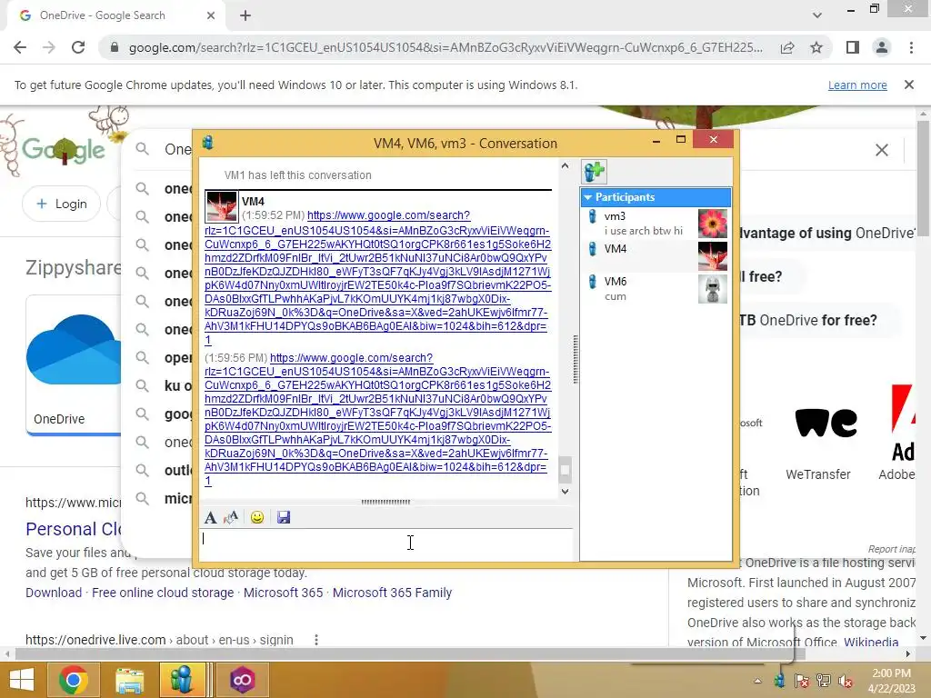Select participant vm3 in the list
Viewport: 931px width, 698px height.
tap(656, 224)
